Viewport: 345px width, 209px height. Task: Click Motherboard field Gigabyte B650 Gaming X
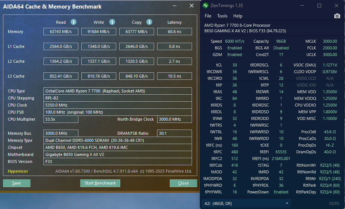point(118,154)
